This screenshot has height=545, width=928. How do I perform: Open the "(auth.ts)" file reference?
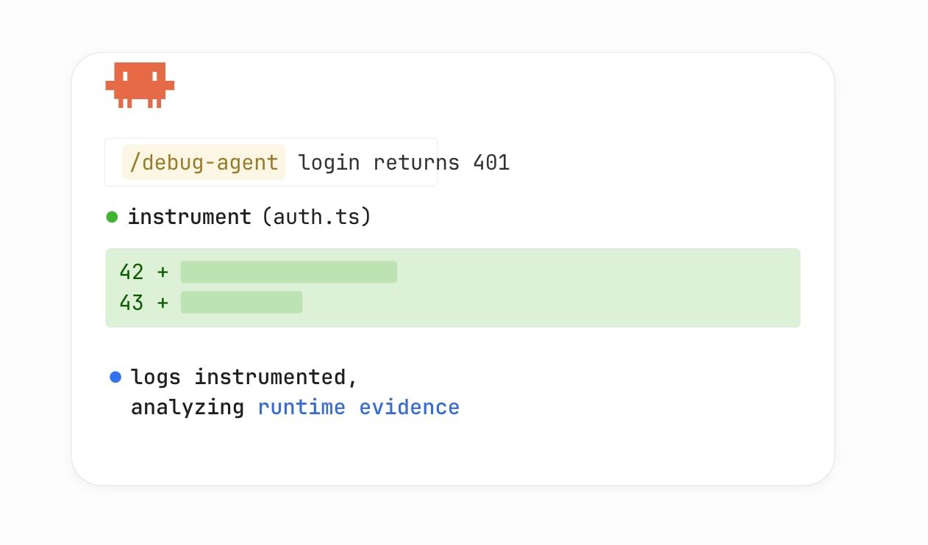(316, 217)
